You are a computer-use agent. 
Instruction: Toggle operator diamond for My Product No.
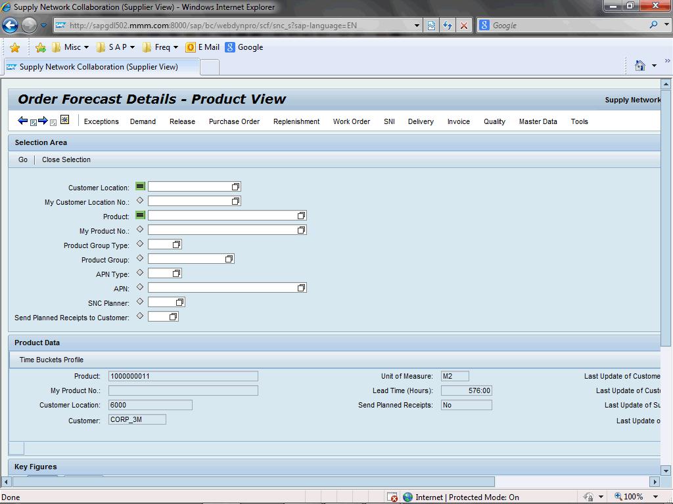[x=140, y=229]
